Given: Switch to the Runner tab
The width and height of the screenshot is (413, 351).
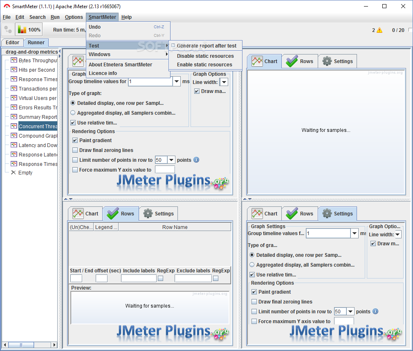Looking at the screenshot, I should point(36,43).
